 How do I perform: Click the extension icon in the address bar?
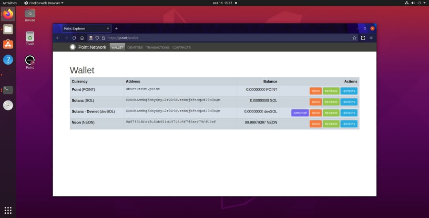click(x=91, y=38)
